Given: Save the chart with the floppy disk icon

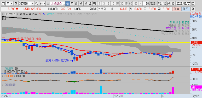Looking at the screenshot, I should coord(169,3).
